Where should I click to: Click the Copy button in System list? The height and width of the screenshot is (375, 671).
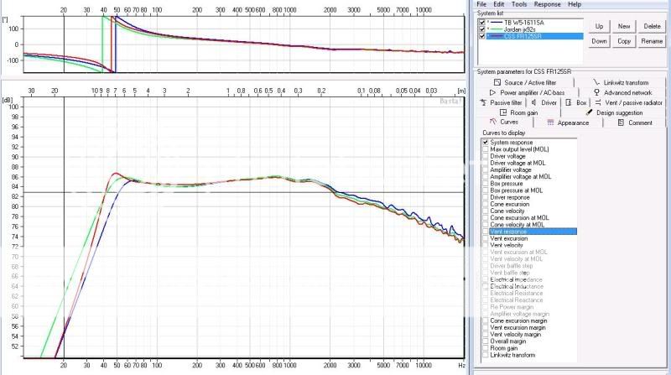click(623, 40)
